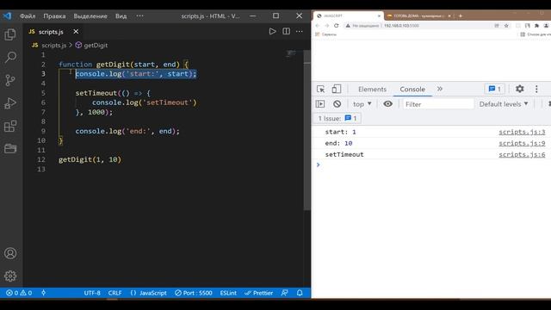Open the Вид menu
551x310 pixels.
[121, 16]
